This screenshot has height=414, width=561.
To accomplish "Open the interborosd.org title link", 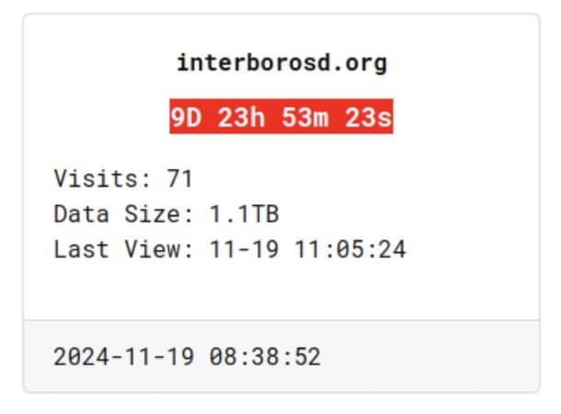I will tap(281, 63).
